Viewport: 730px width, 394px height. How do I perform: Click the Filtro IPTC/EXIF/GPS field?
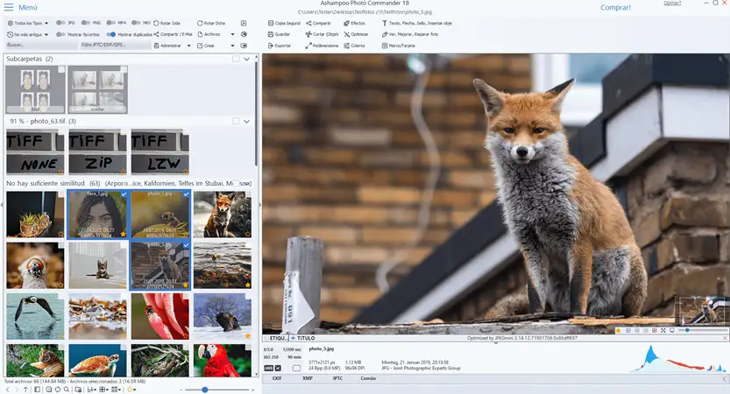pos(116,46)
